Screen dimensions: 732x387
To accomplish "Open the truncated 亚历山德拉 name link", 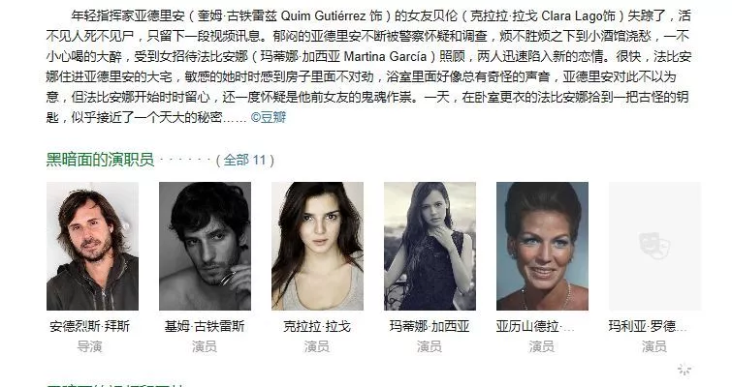I will click(535, 326).
